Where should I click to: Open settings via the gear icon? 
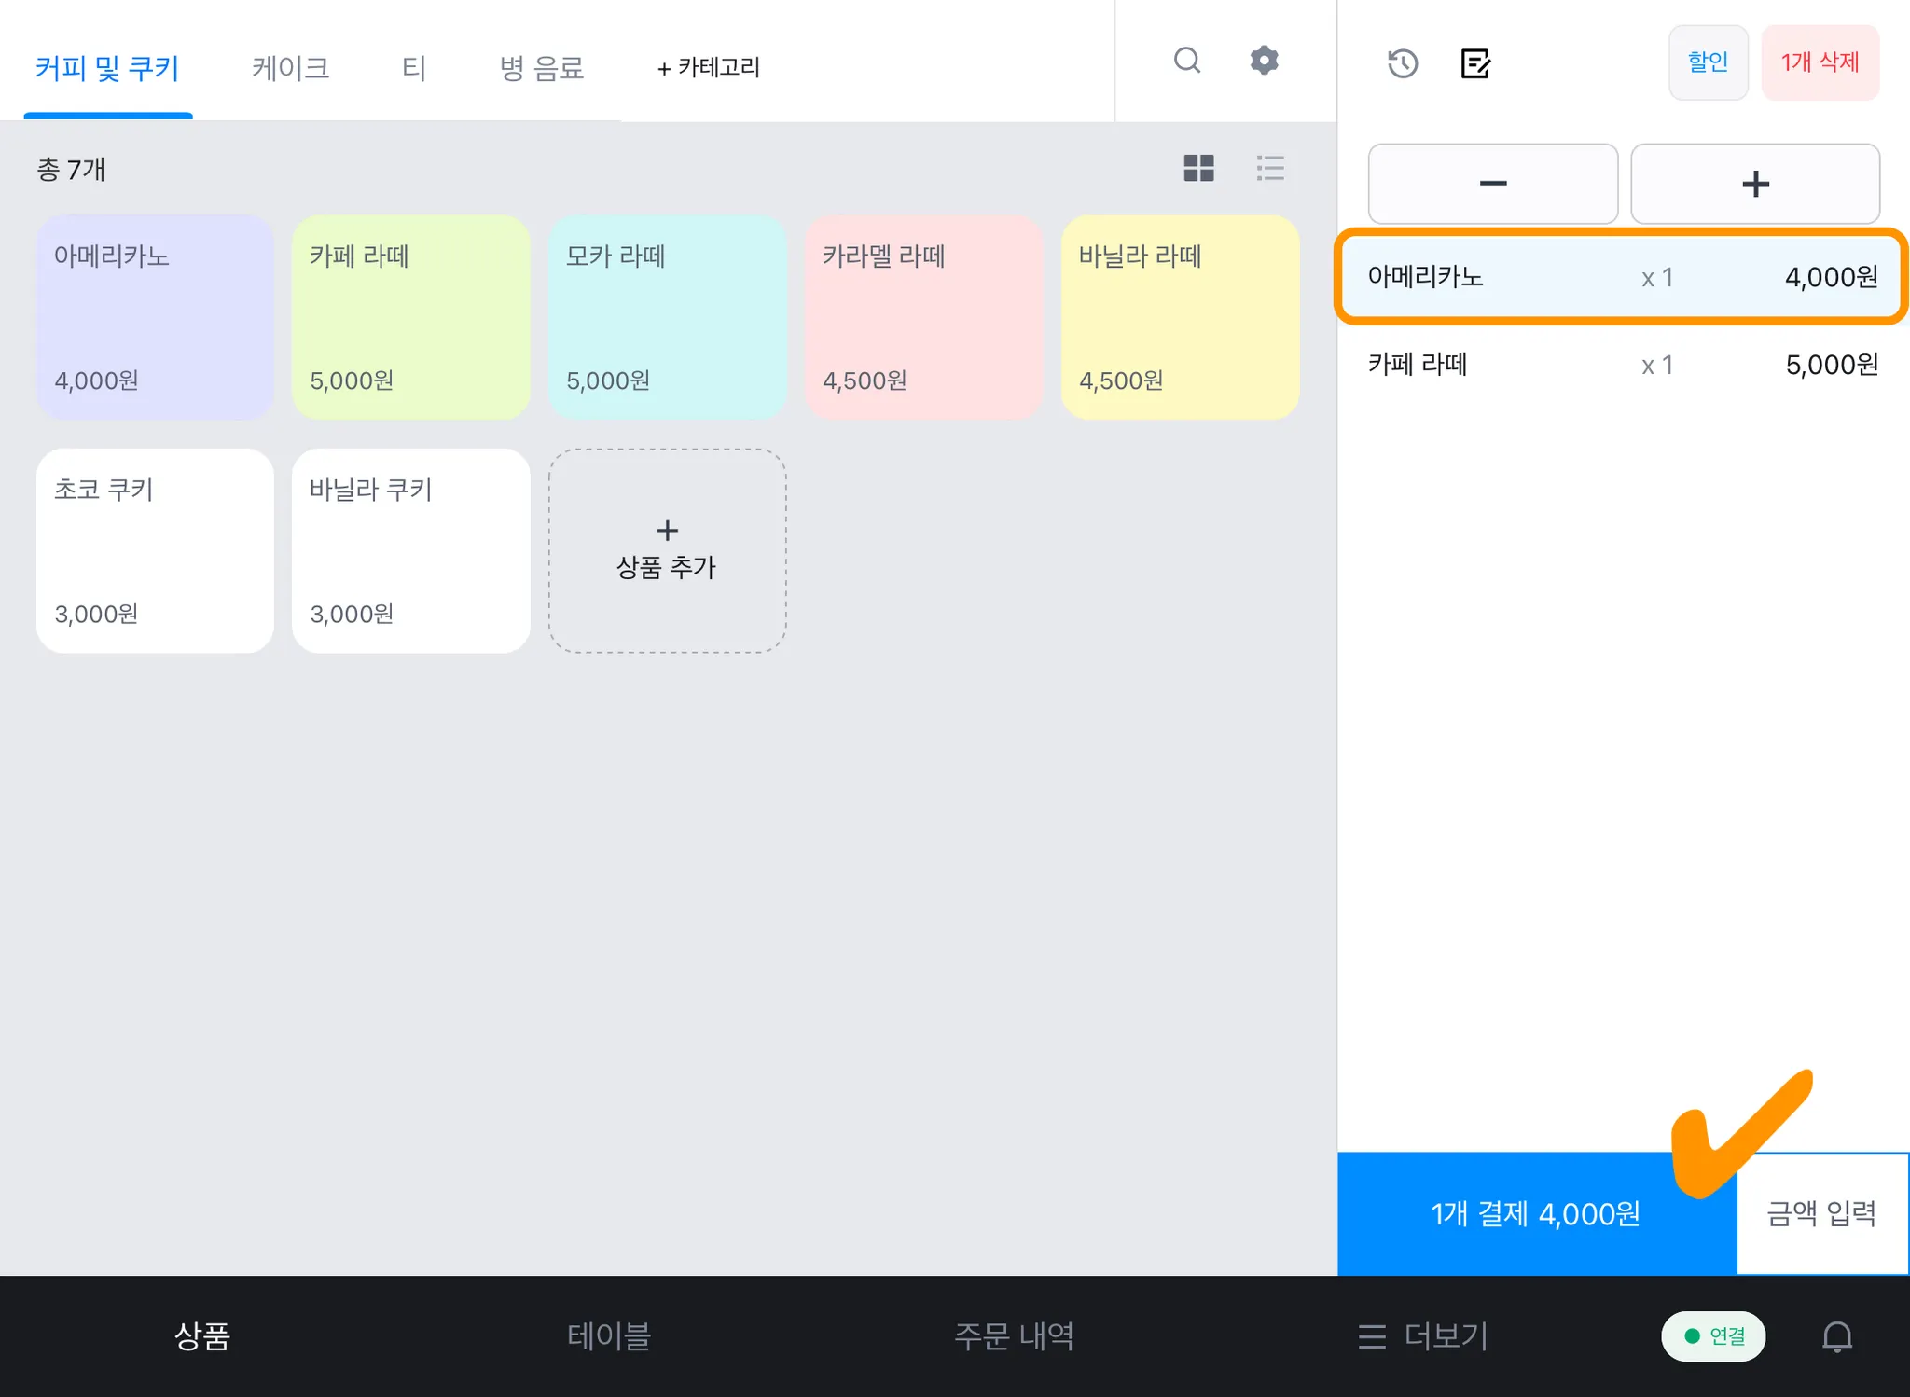click(1264, 61)
